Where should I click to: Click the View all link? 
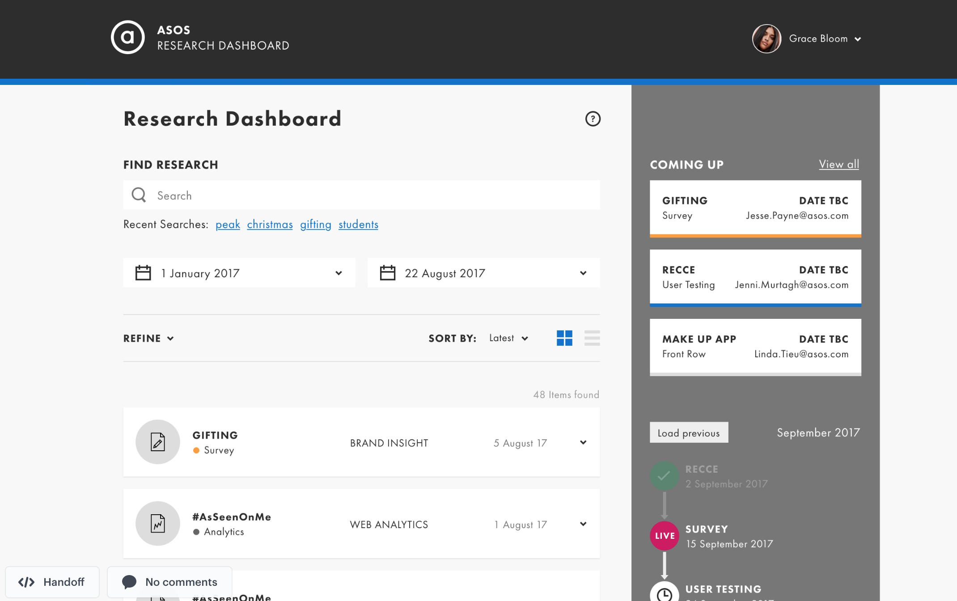click(838, 164)
